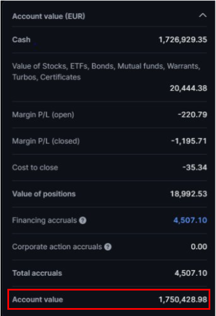Select the Margin P/L (closed) label
The image size is (216, 316).
(x=46, y=141)
